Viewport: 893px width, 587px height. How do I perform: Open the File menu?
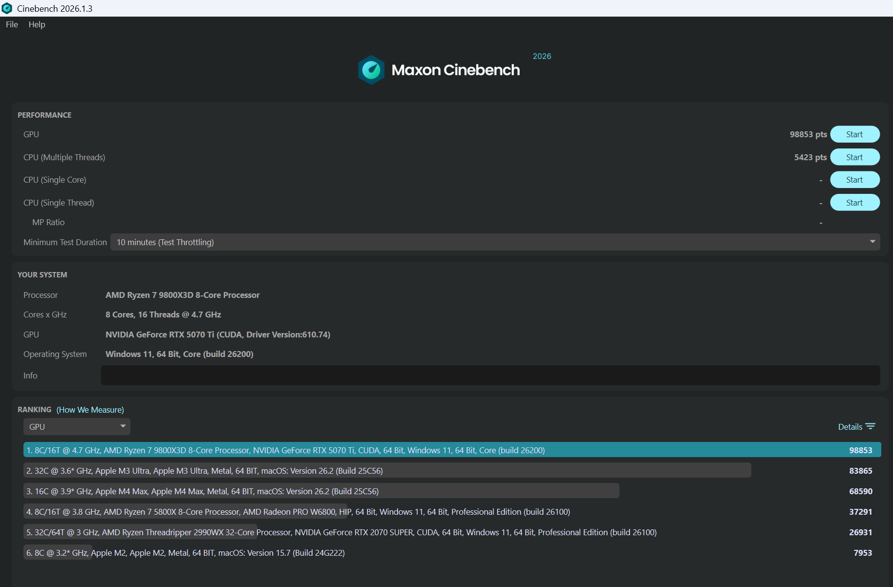pos(12,24)
